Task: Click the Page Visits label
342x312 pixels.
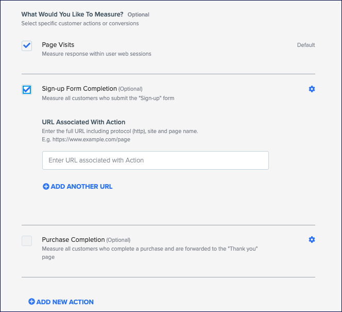Action: [x=58, y=45]
